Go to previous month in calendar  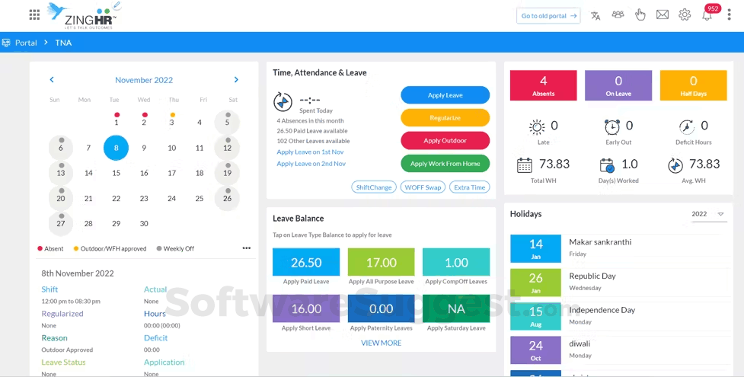click(52, 80)
